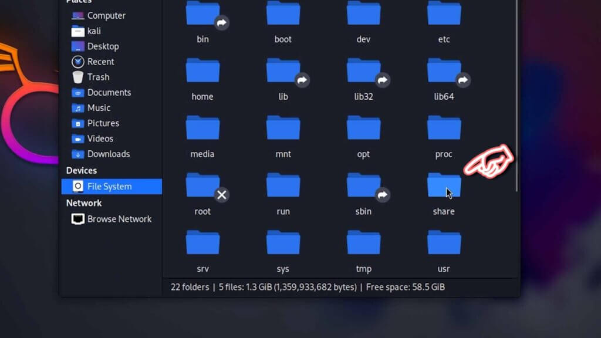Select the lib32 folder

click(x=363, y=70)
